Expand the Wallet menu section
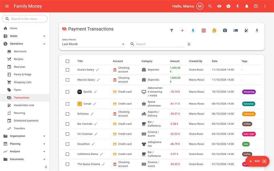The image size is (274, 171). pos(25,36)
